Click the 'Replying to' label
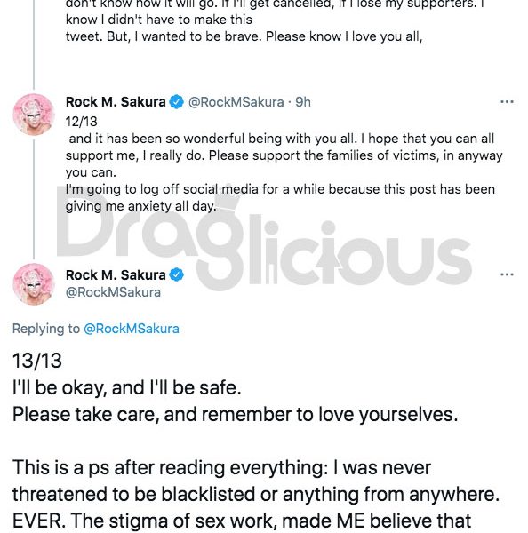Image resolution: width=528 pixels, height=533 pixels. coord(46,329)
